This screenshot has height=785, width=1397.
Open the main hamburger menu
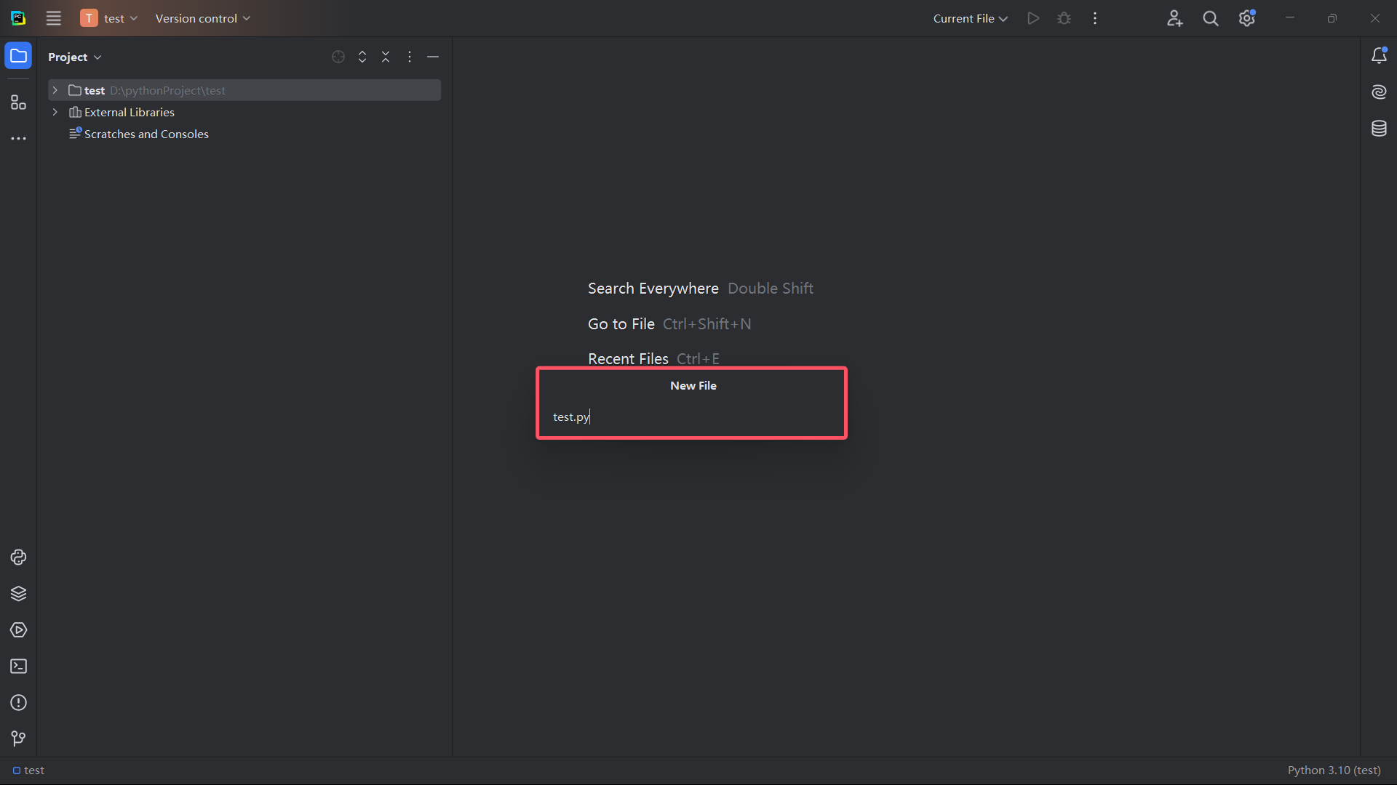(x=54, y=18)
